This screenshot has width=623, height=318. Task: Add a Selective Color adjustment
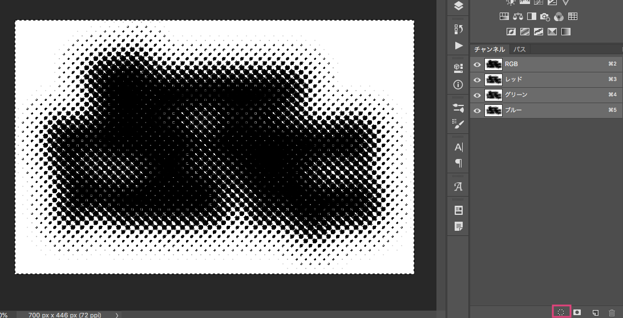click(x=552, y=31)
